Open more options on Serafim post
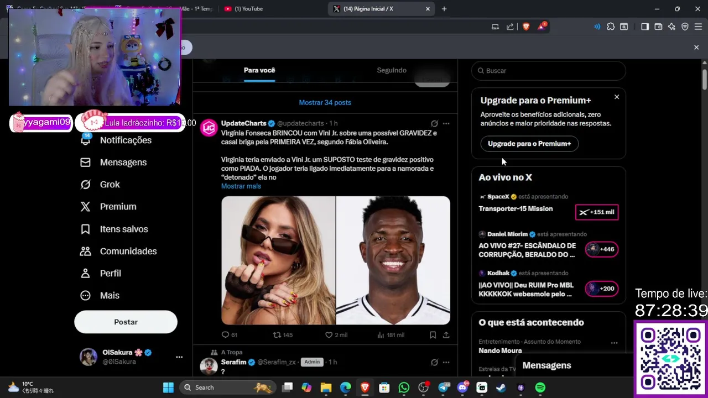708x398 pixels. pyautogui.click(x=446, y=362)
